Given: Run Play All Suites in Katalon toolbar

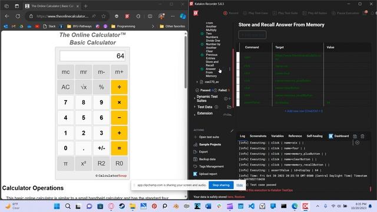Looking at the screenshot, I should tap(315, 13).
